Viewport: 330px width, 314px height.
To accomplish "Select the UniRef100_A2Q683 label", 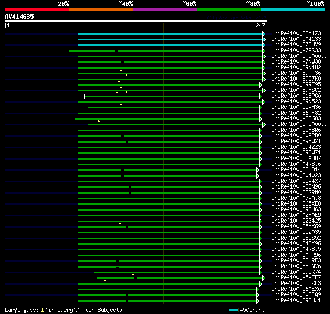I will [296, 119].
